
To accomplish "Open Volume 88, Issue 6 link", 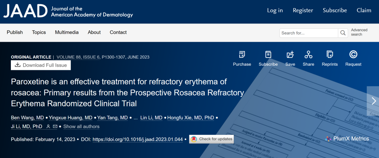I will coord(78,57).
